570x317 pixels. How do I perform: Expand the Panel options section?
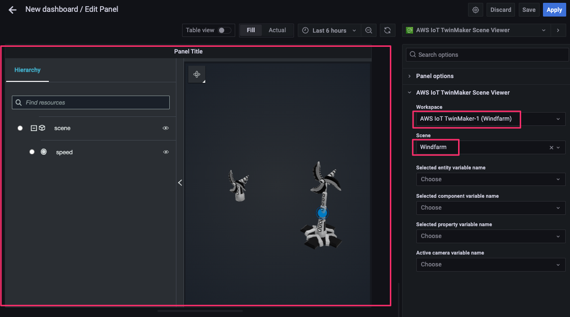[434, 76]
